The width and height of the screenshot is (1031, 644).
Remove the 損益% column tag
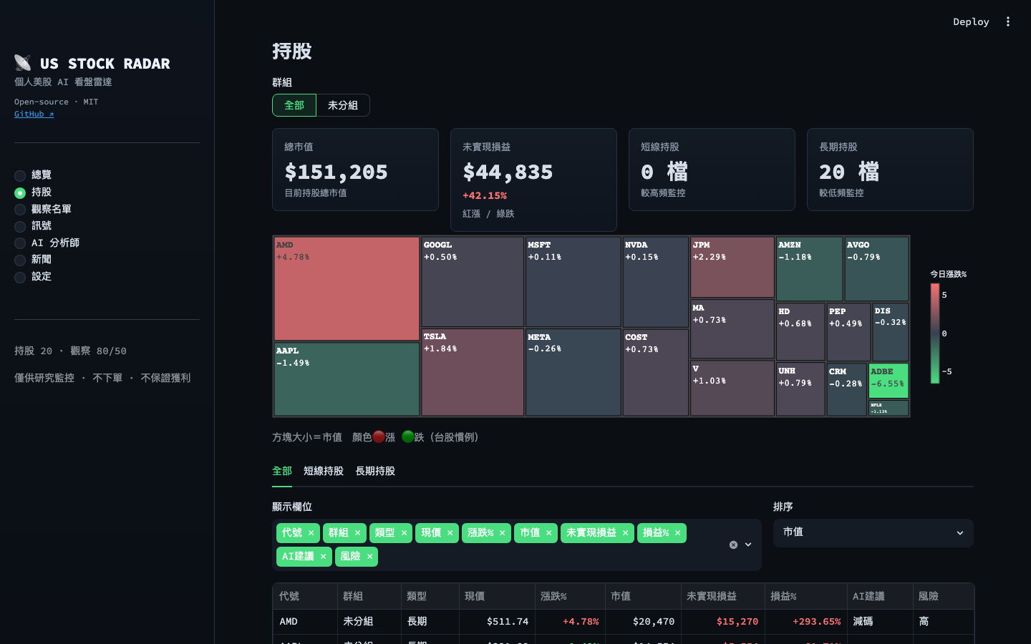coord(677,533)
